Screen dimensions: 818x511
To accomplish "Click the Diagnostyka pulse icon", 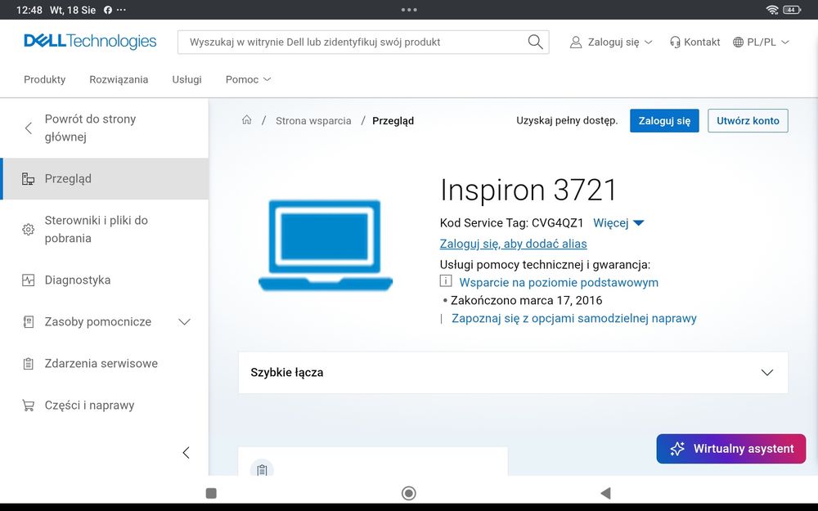I will (28, 280).
